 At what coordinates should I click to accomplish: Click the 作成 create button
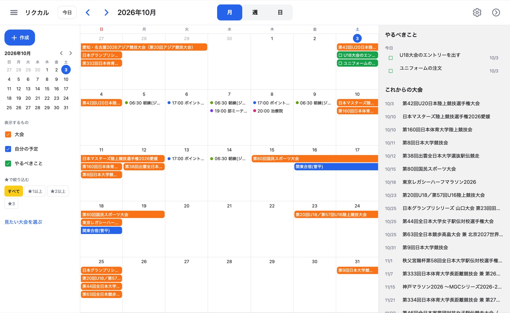[x=20, y=38]
